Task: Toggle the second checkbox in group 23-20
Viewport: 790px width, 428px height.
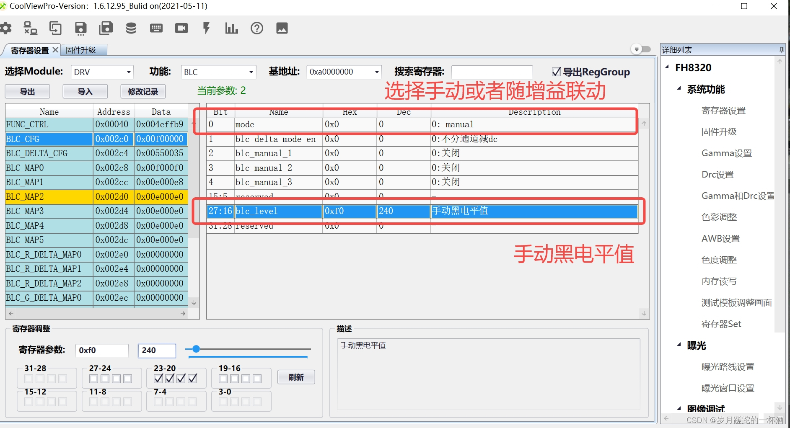Action: coord(170,379)
